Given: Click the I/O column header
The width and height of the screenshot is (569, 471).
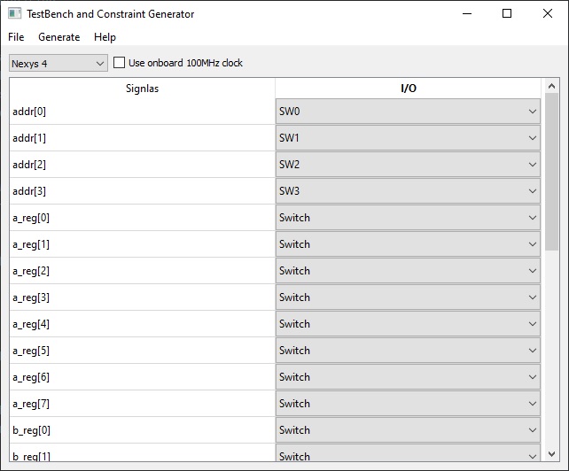Looking at the screenshot, I should (409, 89).
